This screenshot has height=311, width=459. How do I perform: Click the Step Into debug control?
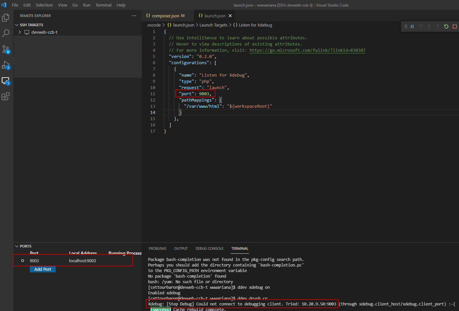[x=429, y=27]
